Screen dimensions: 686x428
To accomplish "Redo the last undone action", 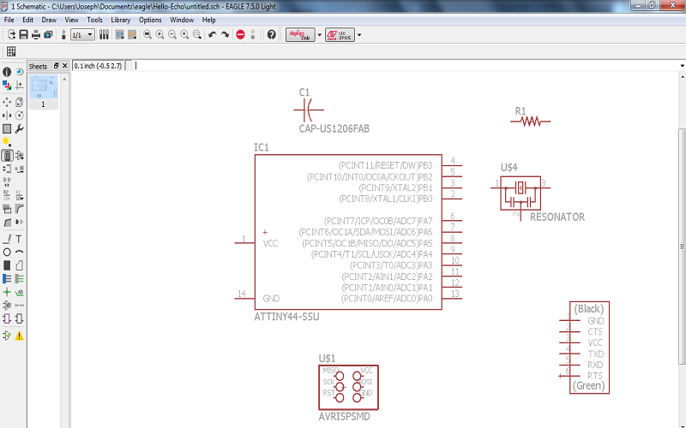I will click(225, 34).
